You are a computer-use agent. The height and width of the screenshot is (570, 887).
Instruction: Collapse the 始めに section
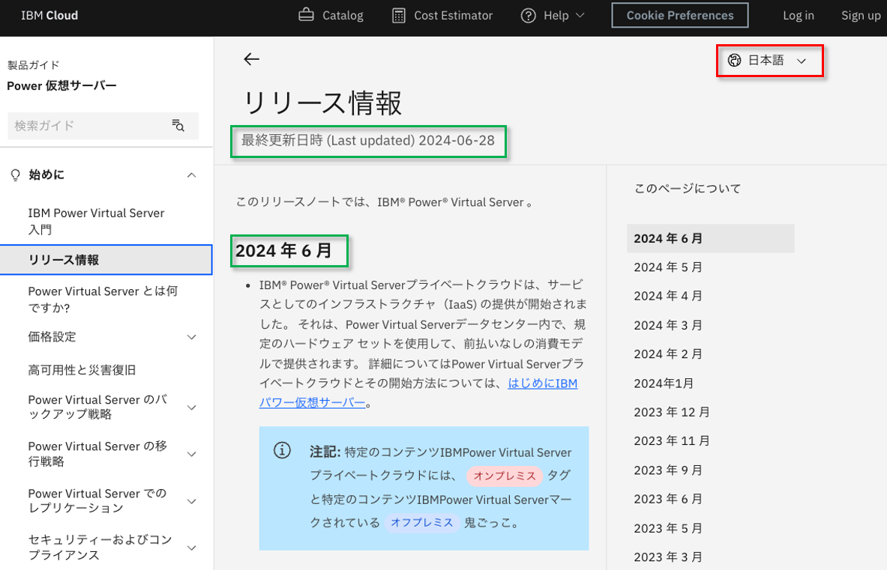[x=192, y=175]
